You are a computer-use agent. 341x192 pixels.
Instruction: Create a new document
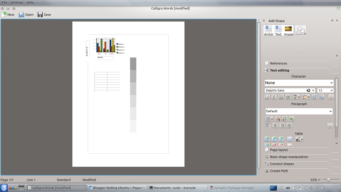click(8, 14)
